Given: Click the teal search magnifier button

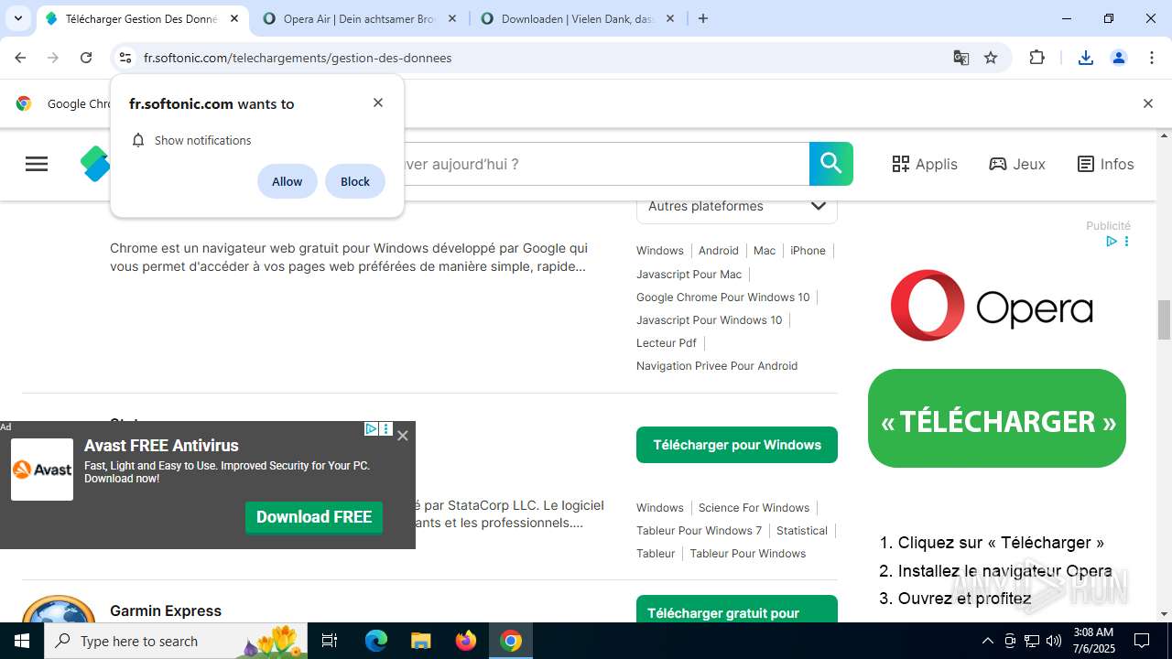Looking at the screenshot, I should [831, 164].
